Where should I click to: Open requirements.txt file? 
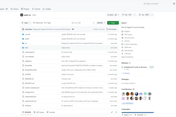pyautogui.click(x=31, y=97)
